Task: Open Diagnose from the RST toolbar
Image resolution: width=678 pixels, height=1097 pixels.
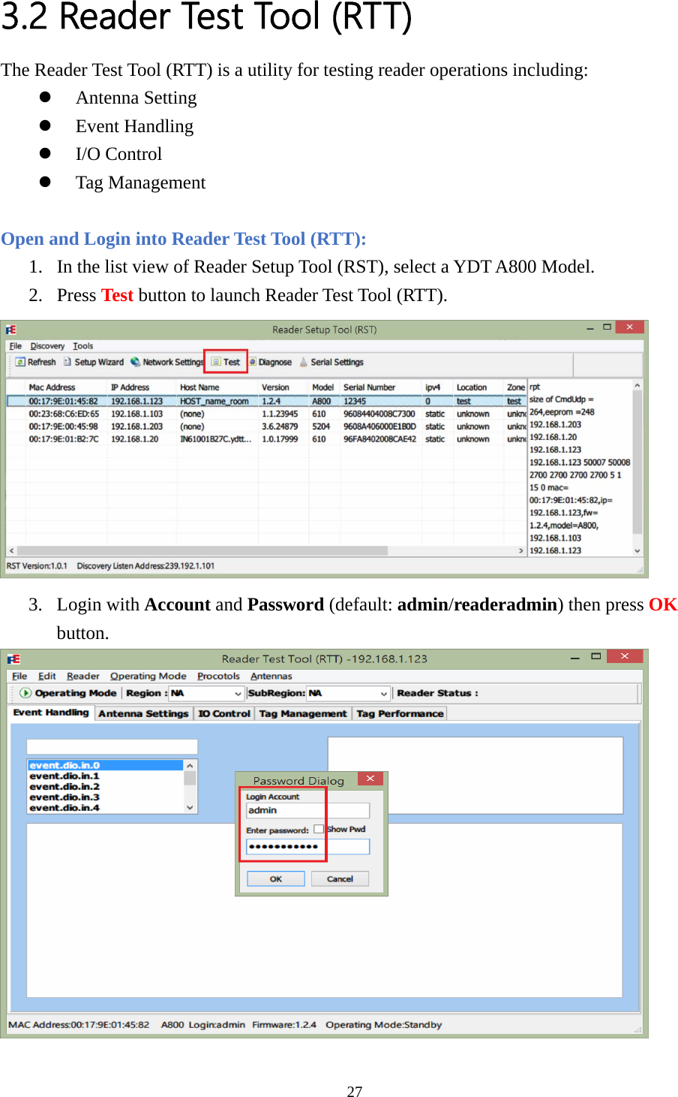Action: [x=271, y=362]
